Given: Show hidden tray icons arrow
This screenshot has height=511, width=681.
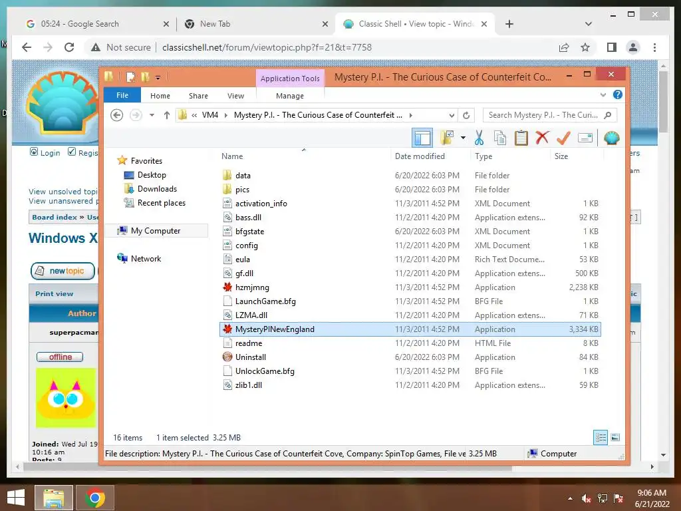Looking at the screenshot, I should pos(570,498).
